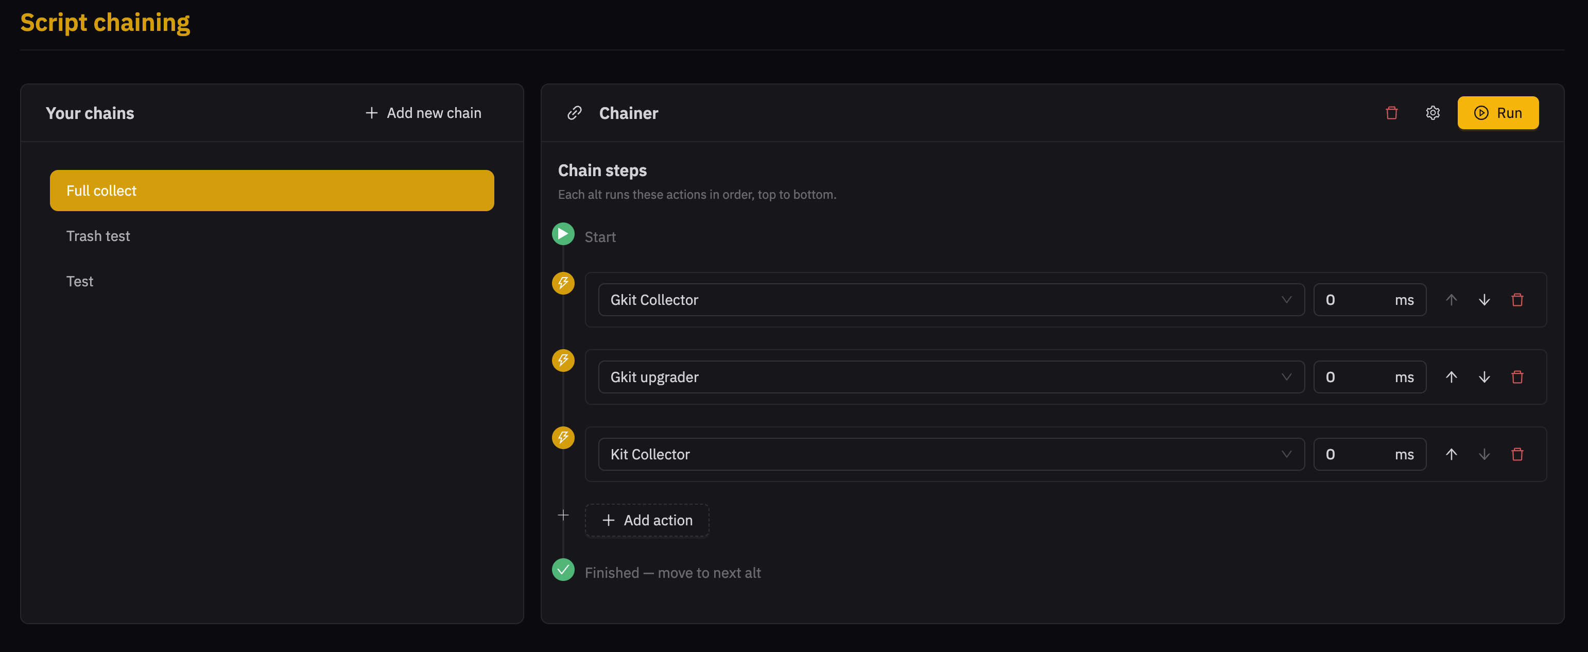Open chain settings gear icon

pos(1432,113)
